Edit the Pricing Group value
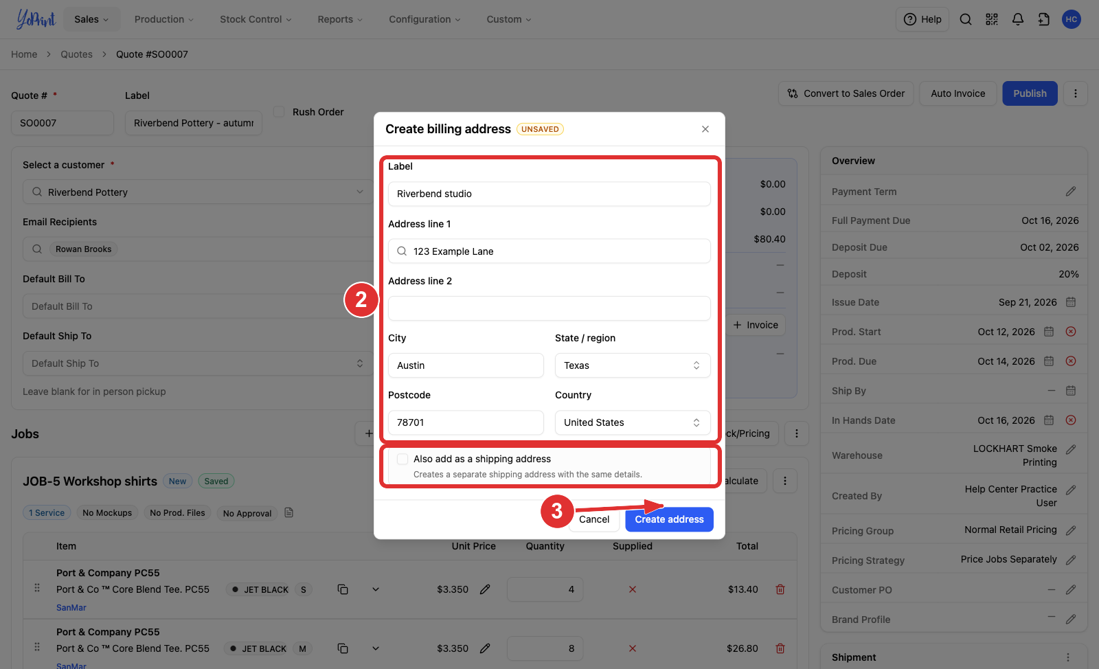 [x=1071, y=530]
